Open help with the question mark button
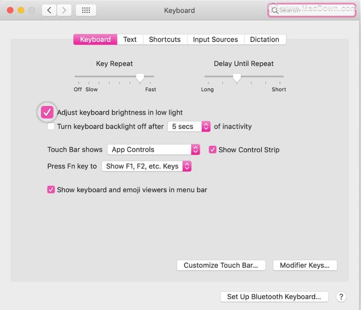This screenshot has width=361, height=310. 341,297
